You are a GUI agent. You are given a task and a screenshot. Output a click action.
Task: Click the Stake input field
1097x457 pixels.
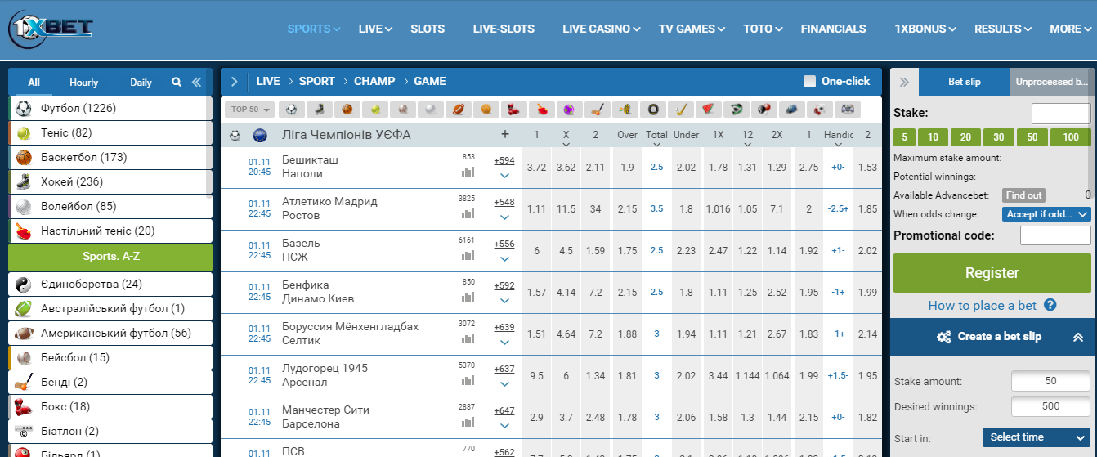coord(1061,114)
